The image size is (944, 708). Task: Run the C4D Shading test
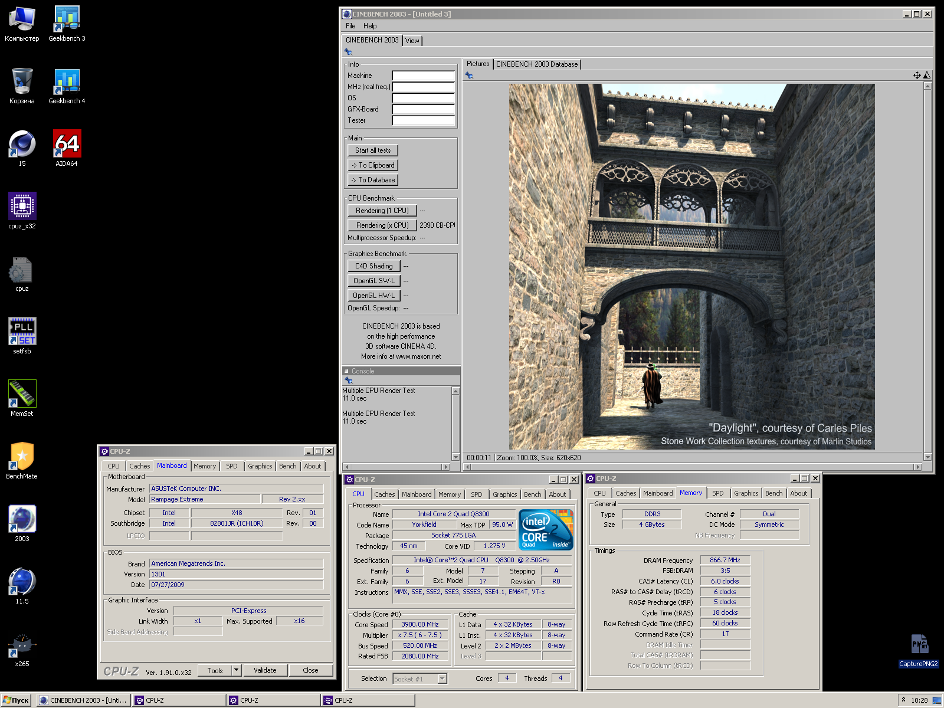coord(374,266)
